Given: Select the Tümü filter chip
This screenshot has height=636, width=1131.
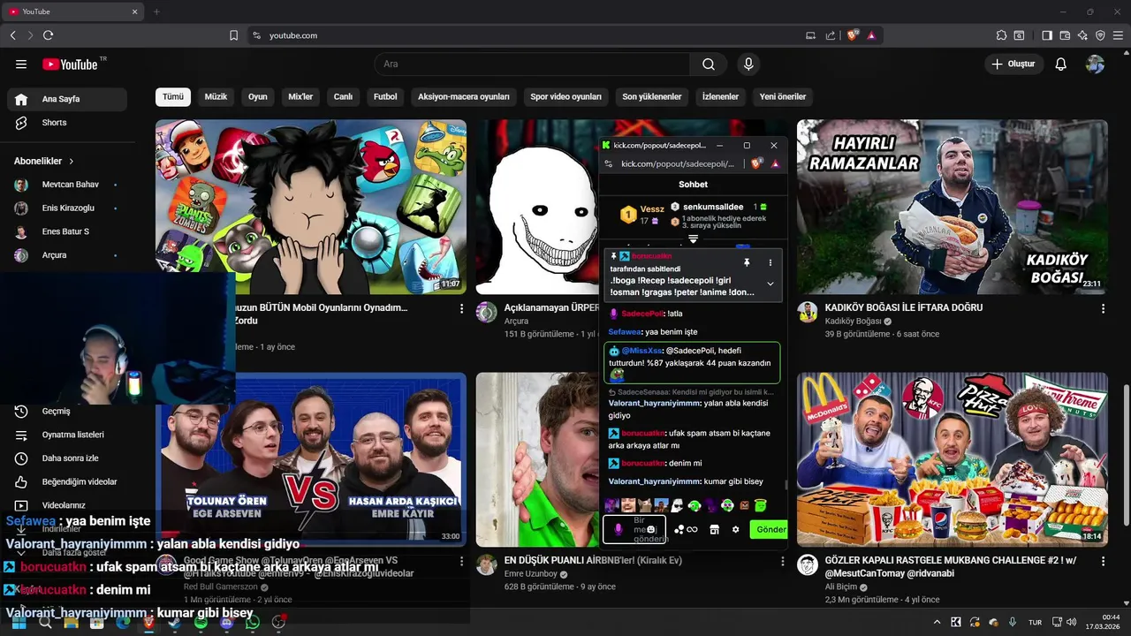Looking at the screenshot, I should tap(173, 96).
